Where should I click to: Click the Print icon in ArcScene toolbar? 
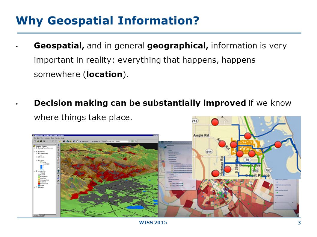click(44, 141)
